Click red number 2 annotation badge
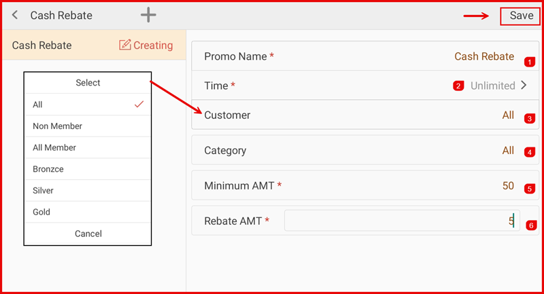 458,86
